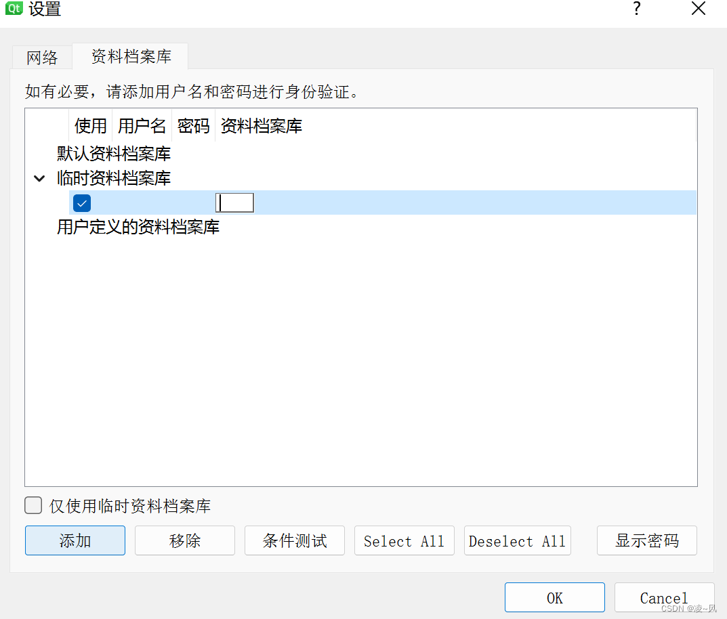Viewport: 727px width, 619px height.
Task: Uncheck the blue 使用 checkbox in selected row
Action: [82, 203]
